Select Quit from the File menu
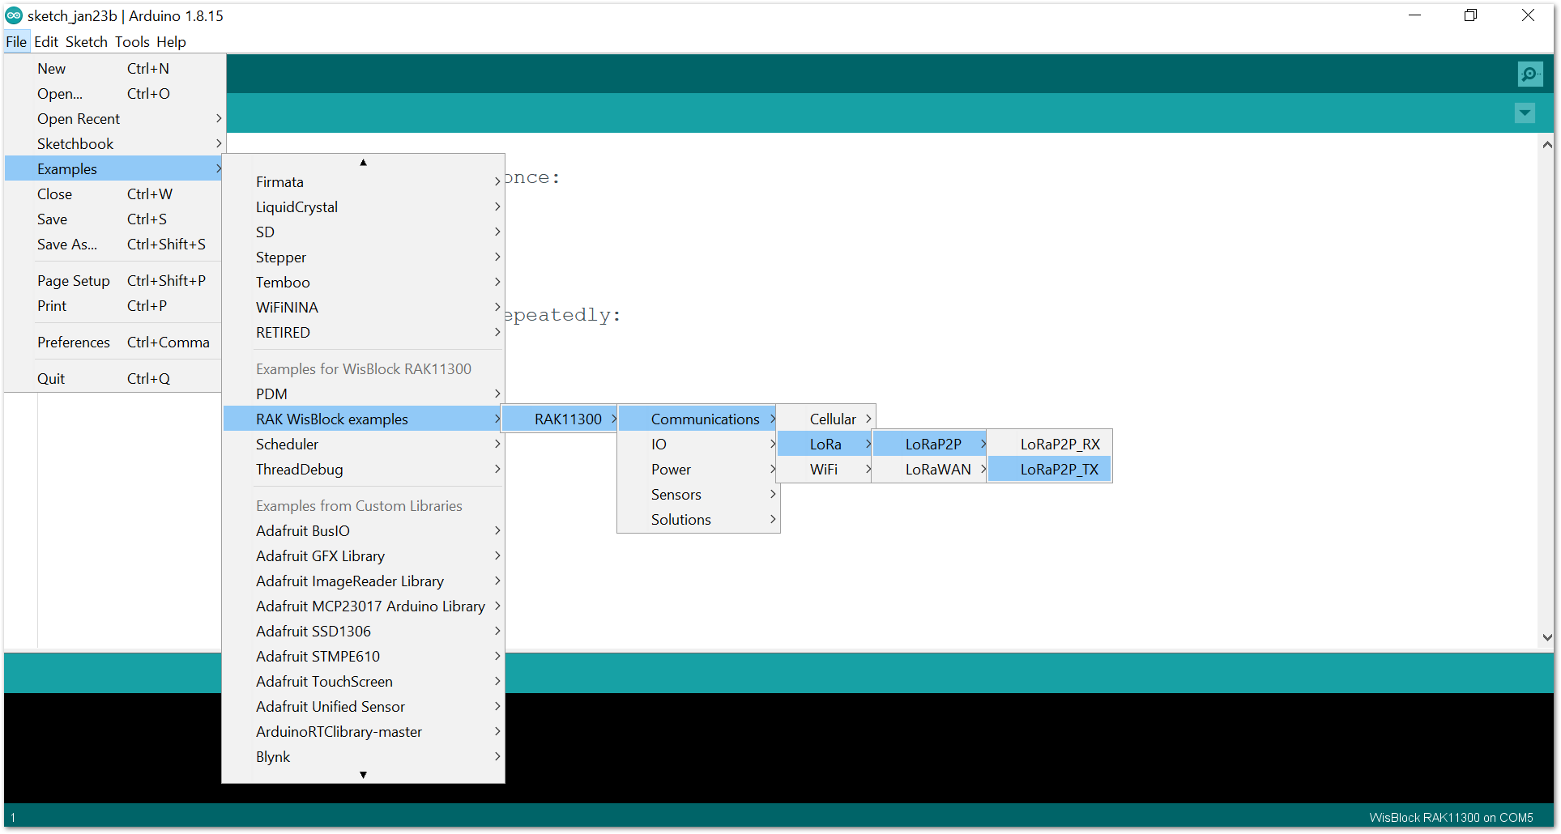The image size is (1561, 834). point(51,379)
